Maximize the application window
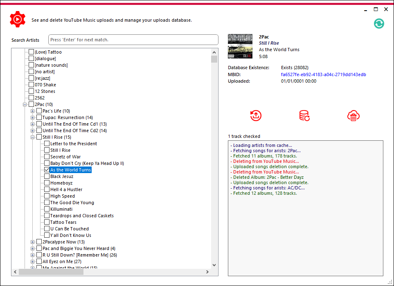Image resolution: width=394 pixels, height=286 pixels. (x=376, y=9)
